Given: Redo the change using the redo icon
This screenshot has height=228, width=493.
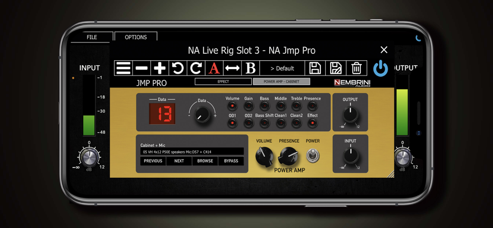Looking at the screenshot, I should point(196,68).
